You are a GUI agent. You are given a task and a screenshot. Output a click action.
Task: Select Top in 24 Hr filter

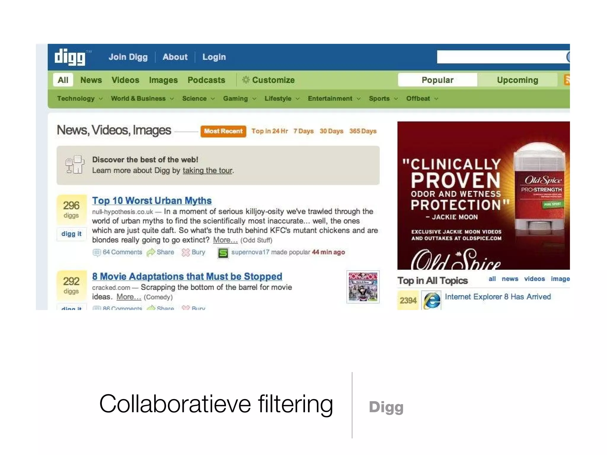click(270, 131)
